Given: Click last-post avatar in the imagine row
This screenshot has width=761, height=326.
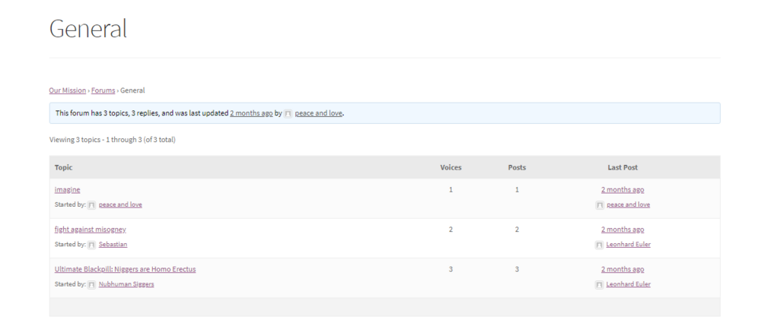Looking at the screenshot, I should tap(600, 205).
